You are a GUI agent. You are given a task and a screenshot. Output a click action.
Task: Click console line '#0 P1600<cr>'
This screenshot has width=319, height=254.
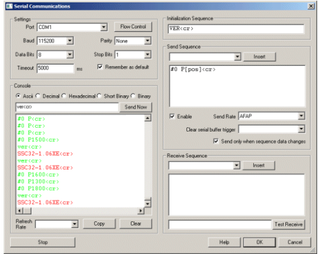38,174
